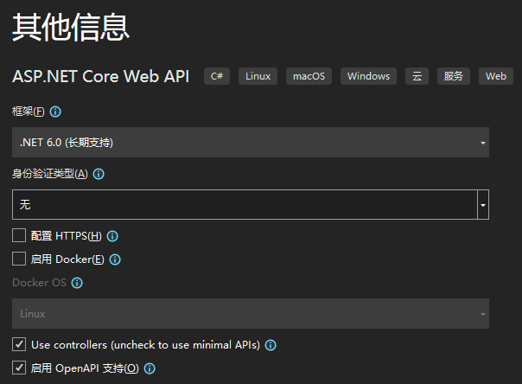This screenshot has width=522, height=384.
Task: Click the info icon beside 身份验证类型(A)
Action: (99, 174)
